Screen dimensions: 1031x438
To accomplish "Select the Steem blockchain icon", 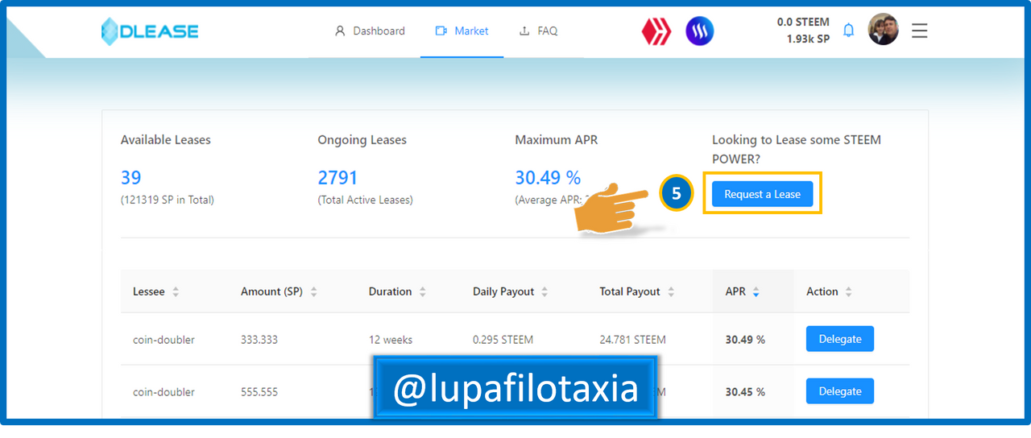I will (x=700, y=31).
